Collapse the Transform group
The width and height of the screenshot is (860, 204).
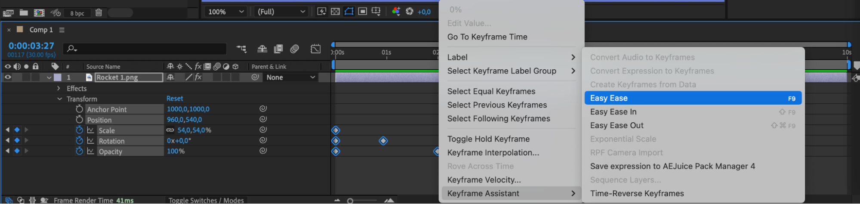tap(59, 99)
